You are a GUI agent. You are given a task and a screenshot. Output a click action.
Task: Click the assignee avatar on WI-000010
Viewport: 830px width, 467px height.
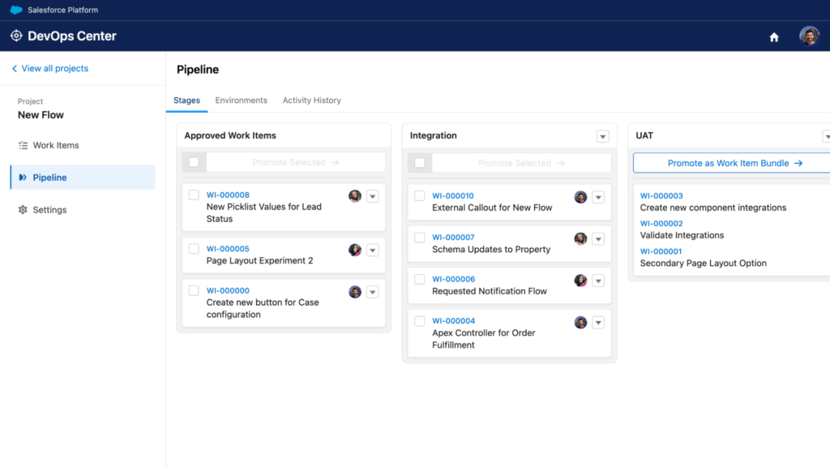tap(580, 197)
